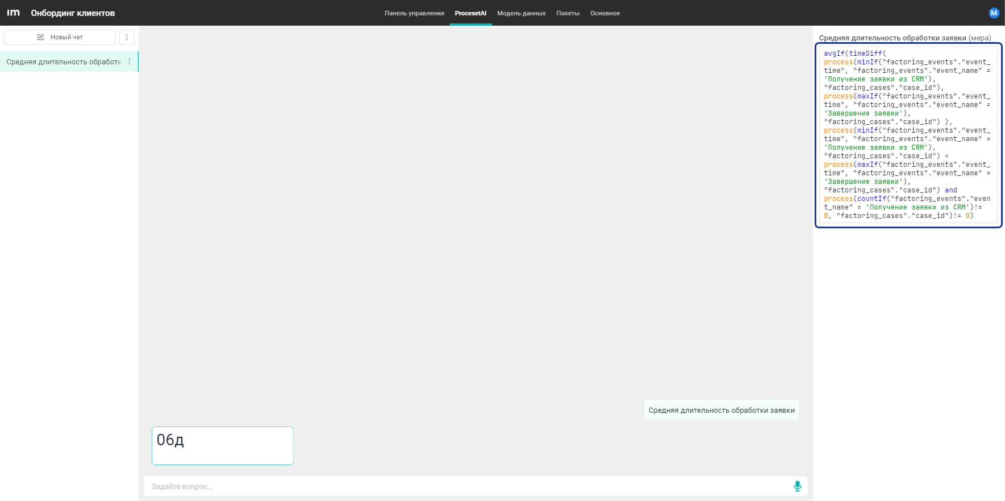Click the sent message Средняя длительность обработки заявки
Viewport: 1005px width, 501px height.
pyautogui.click(x=721, y=410)
